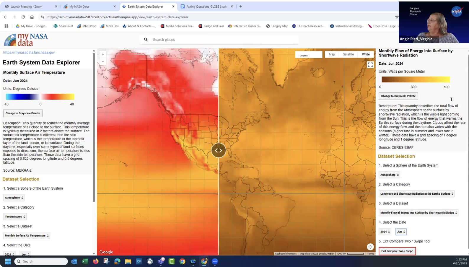Click right panel Change to Grayscale Palette
The image size is (469, 267).
(398, 96)
